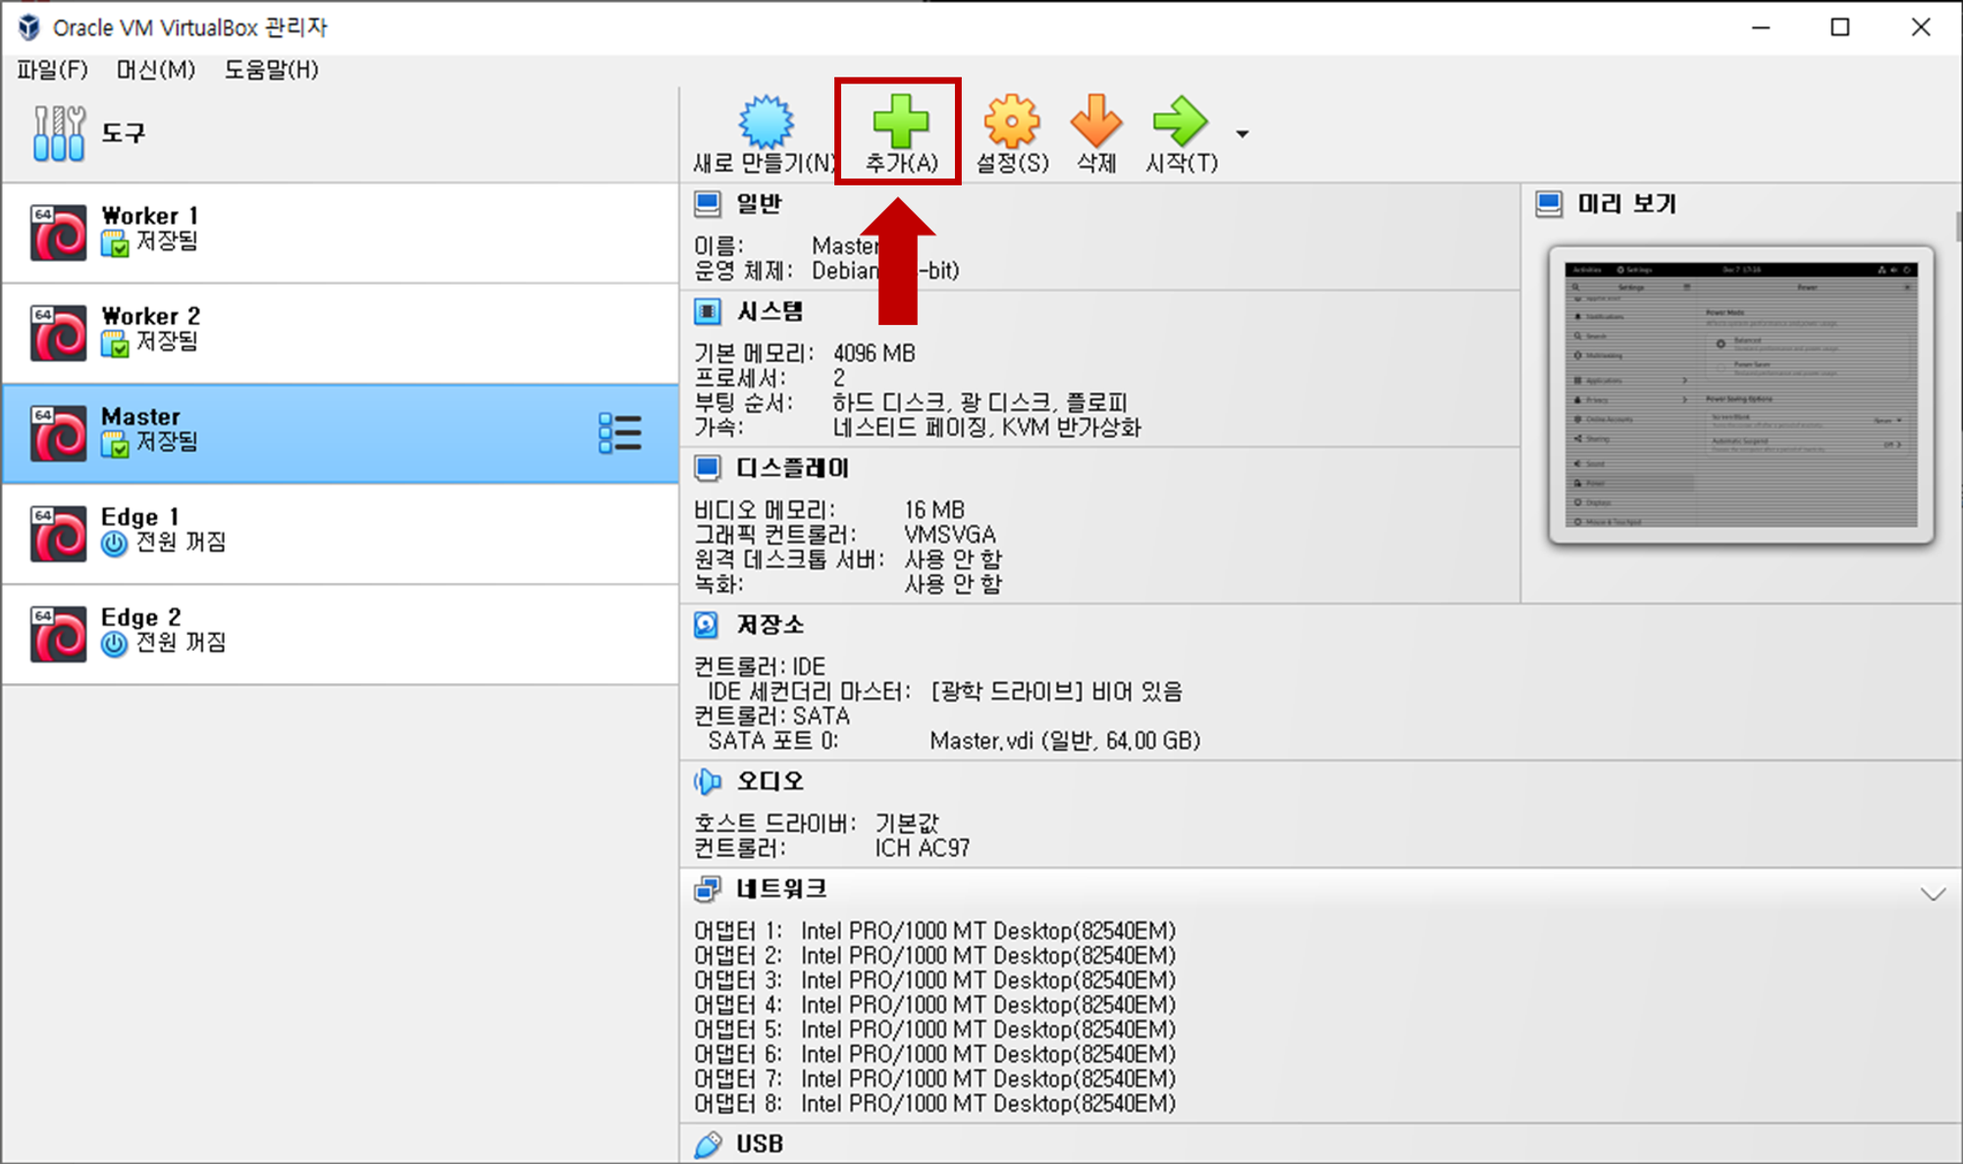The width and height of the screenshot is (1963, 1164).
Task: Open the System (시스템) heading link
Action: pos(769,312)
